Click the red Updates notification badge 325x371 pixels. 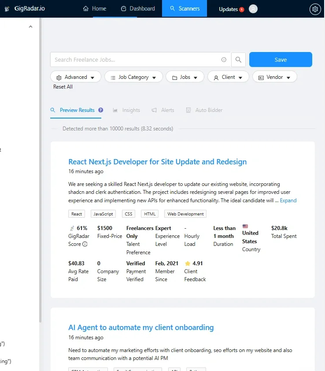tap(241, 9)
